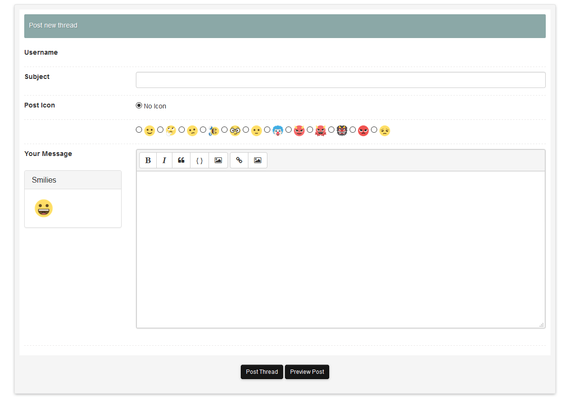Select radio button for the neutral face icon

coord(246,129)
